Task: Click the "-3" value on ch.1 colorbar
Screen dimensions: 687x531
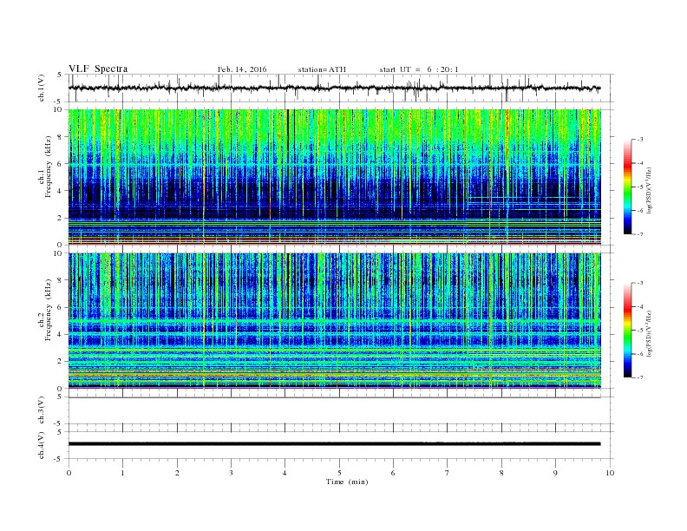Action: click(640, 140)
